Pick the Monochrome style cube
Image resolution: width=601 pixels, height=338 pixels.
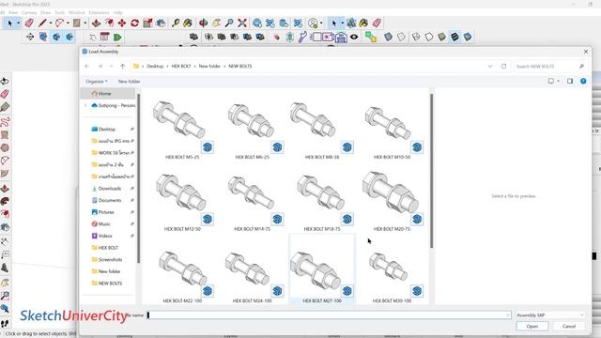[x=468, y=37]
